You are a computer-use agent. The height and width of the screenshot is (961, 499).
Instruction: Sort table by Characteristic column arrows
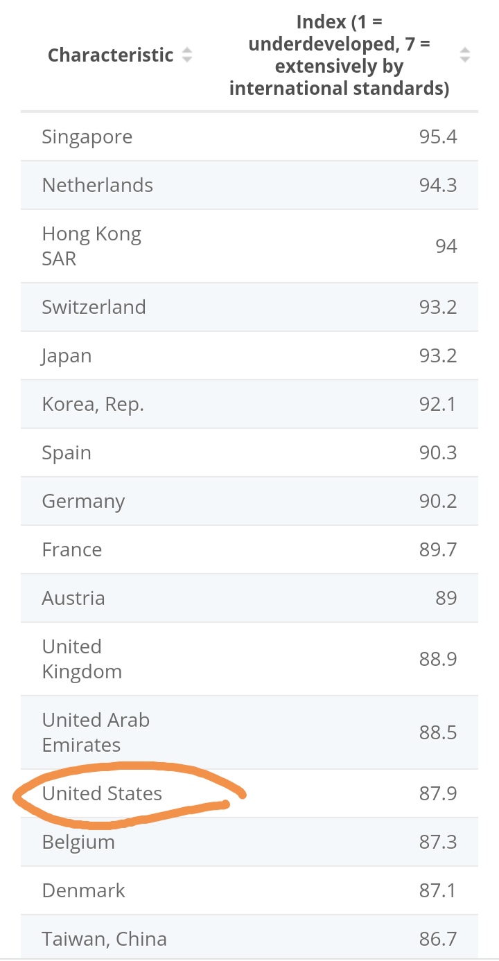pyautogui.click(x=187, y=55)
